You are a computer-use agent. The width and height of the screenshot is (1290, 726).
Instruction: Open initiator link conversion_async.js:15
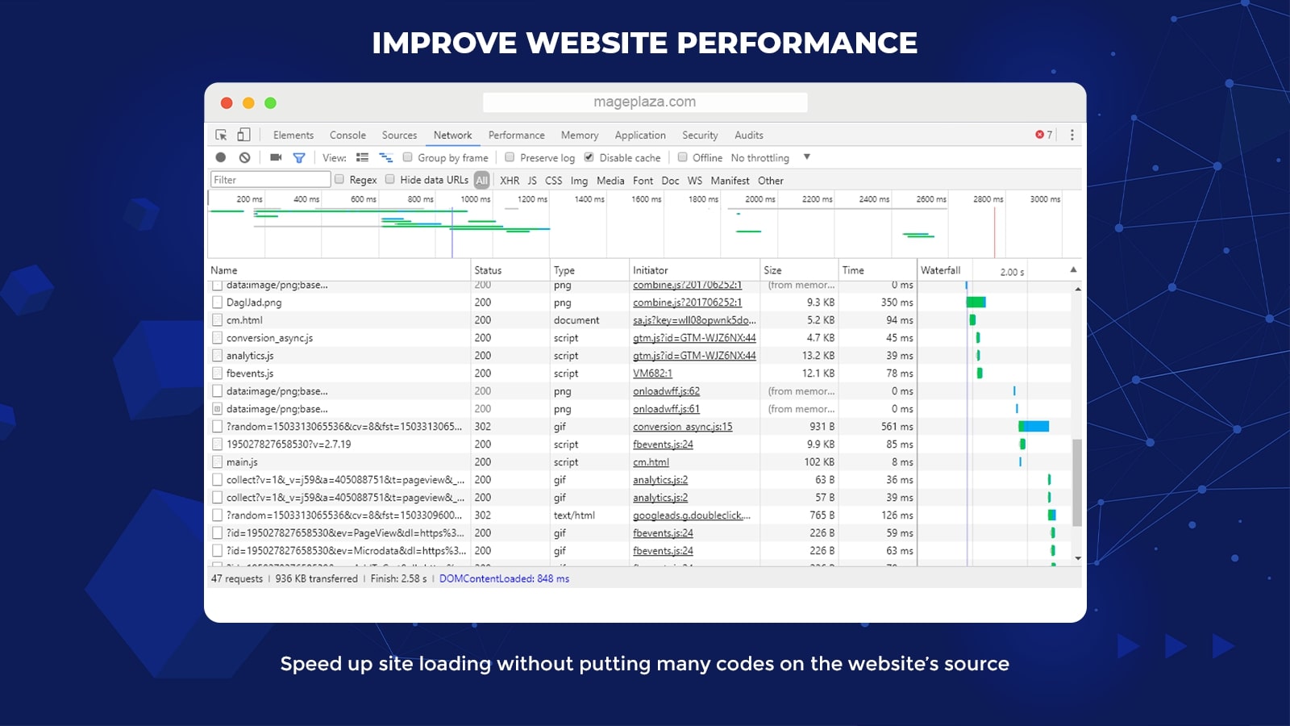tap(683, 427)
